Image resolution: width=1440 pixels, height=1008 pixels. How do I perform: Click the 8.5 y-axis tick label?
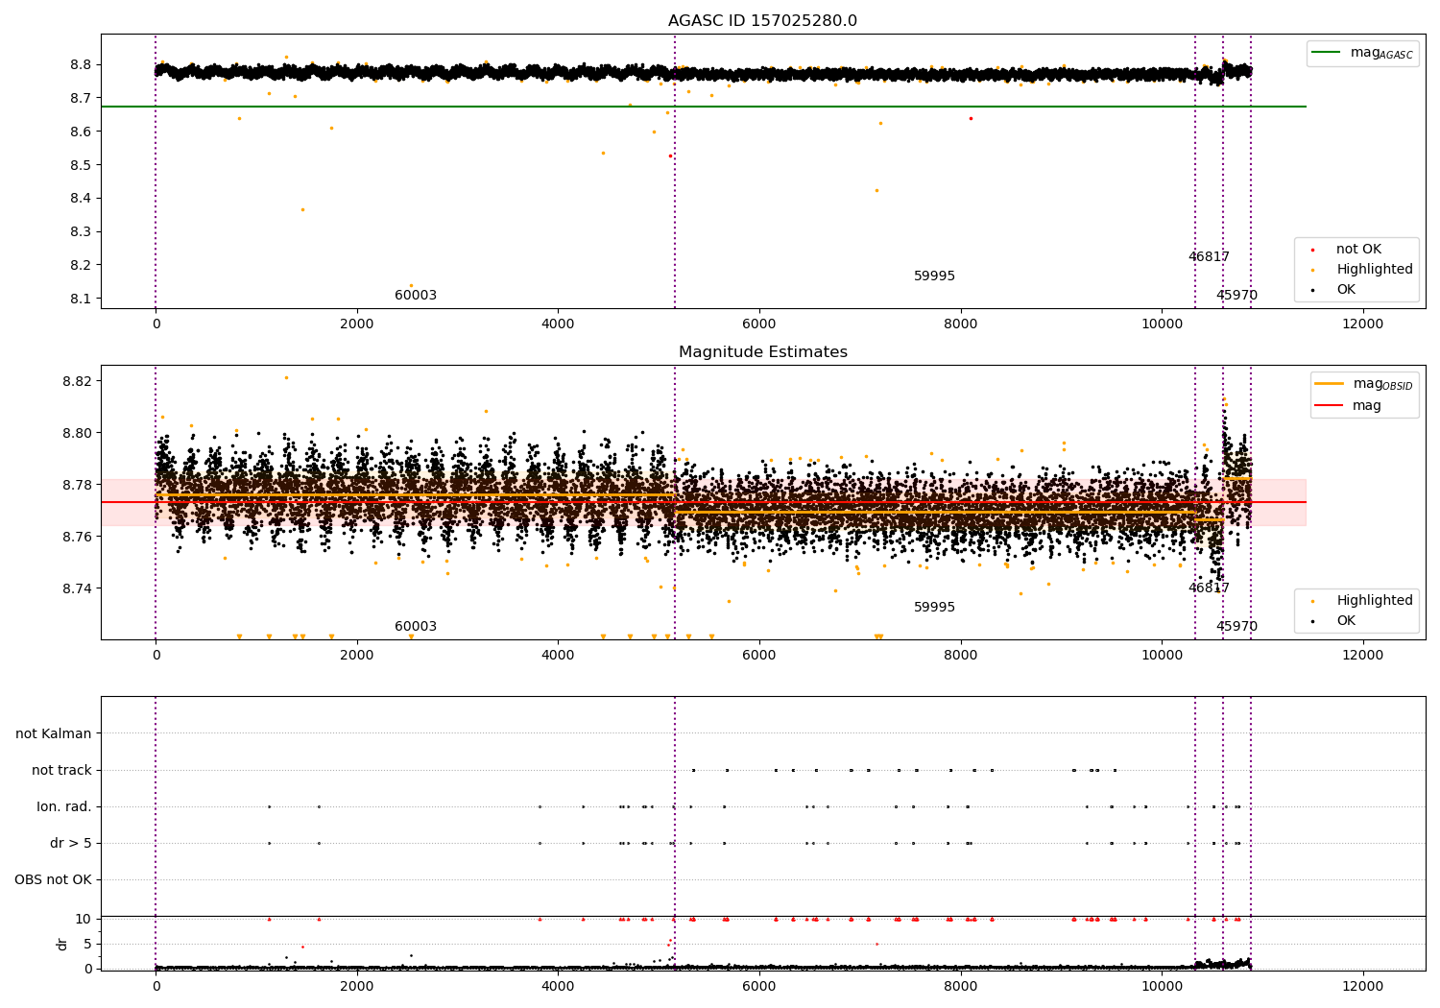point(81,165)
